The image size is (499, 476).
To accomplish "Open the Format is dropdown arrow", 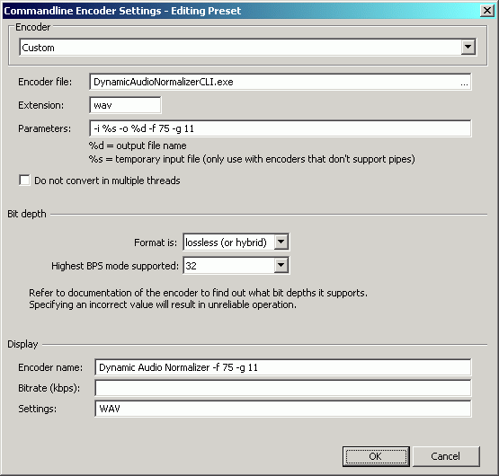I will coord(281,242).
